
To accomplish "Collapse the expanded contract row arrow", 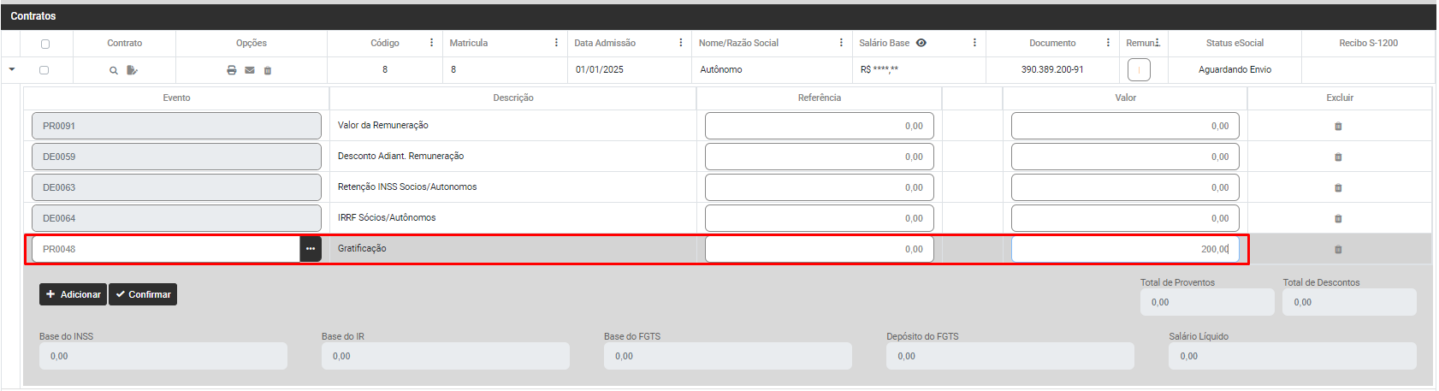I will click(x=12, y=70).
